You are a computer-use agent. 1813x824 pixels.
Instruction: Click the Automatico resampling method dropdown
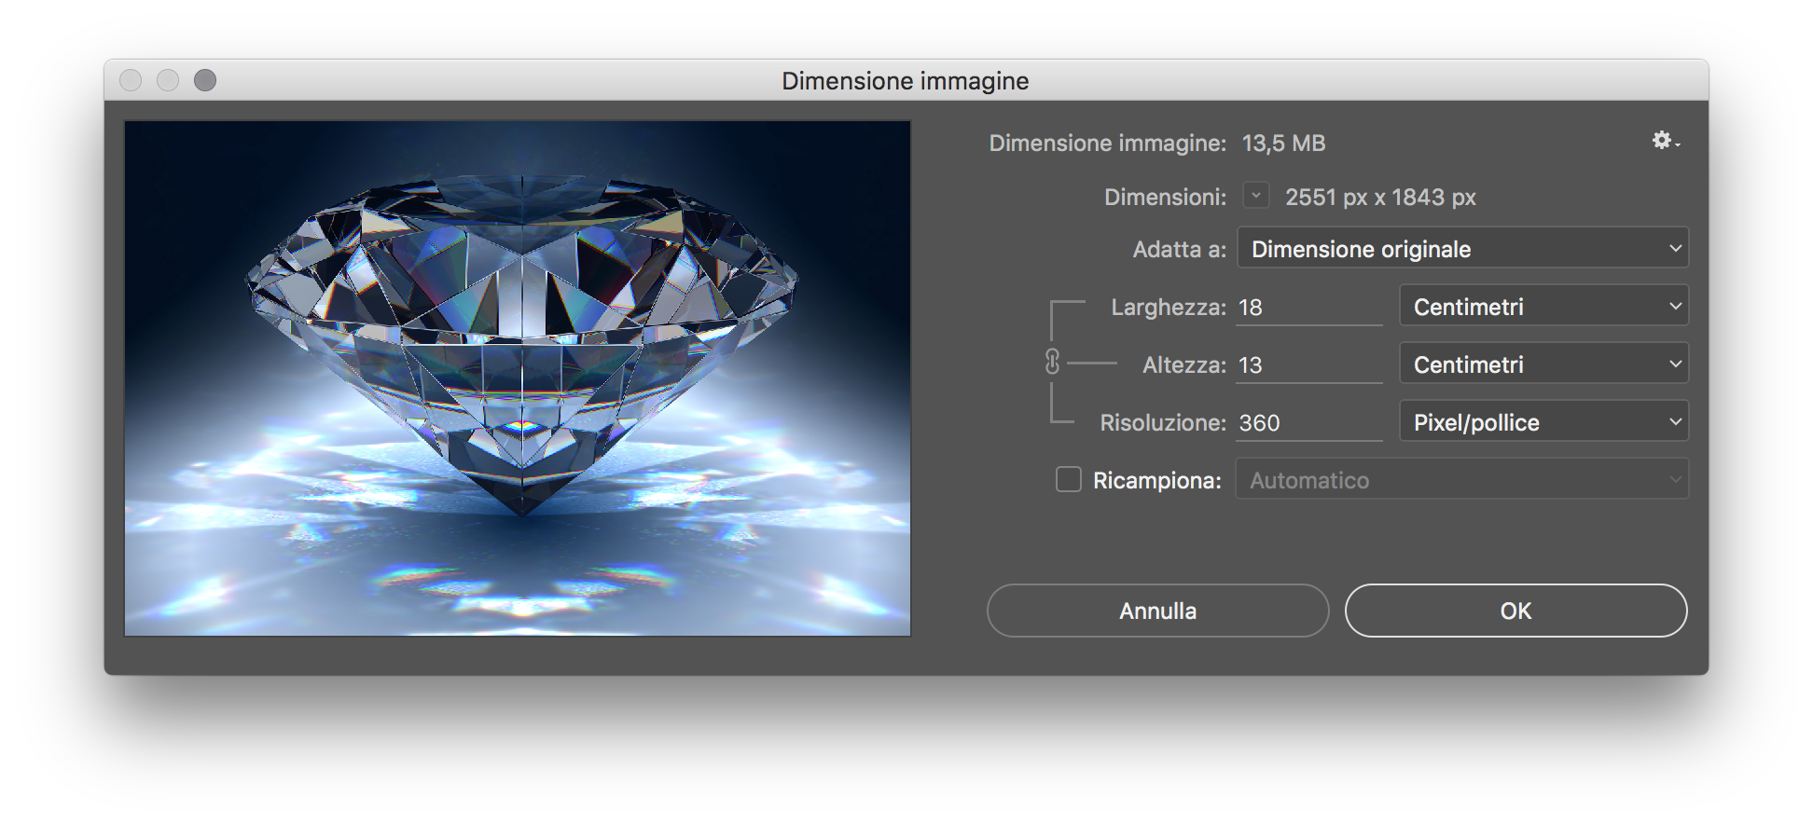pos(1461,480)
